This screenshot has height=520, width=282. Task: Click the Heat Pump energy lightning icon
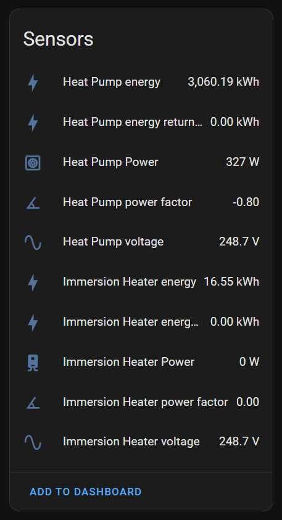33,83
